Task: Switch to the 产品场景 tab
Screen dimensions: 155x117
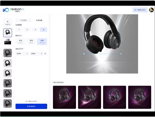Action: (x=23, y=20)
